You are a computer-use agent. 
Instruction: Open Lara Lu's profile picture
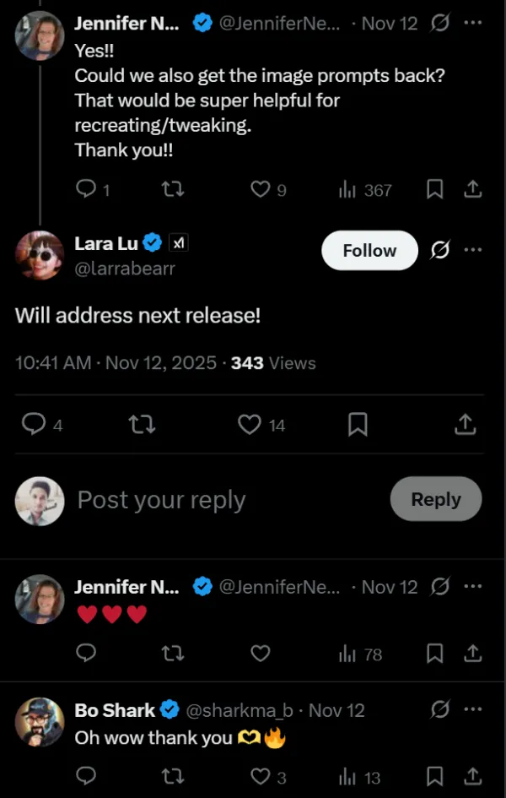[x=40, y=255]
